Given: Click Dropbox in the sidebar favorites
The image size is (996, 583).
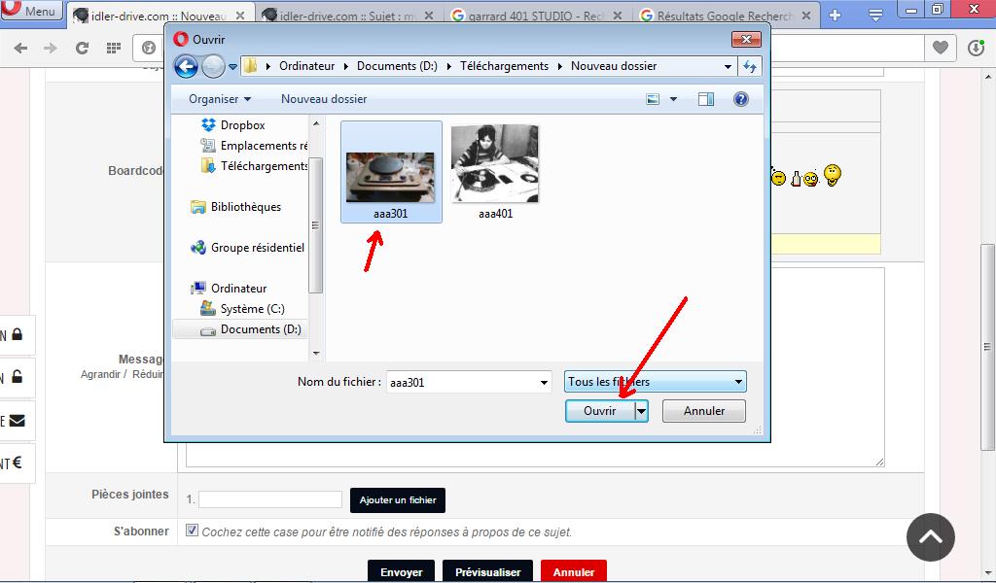Looking at the screenshot, I should click(x=242, y=125).
